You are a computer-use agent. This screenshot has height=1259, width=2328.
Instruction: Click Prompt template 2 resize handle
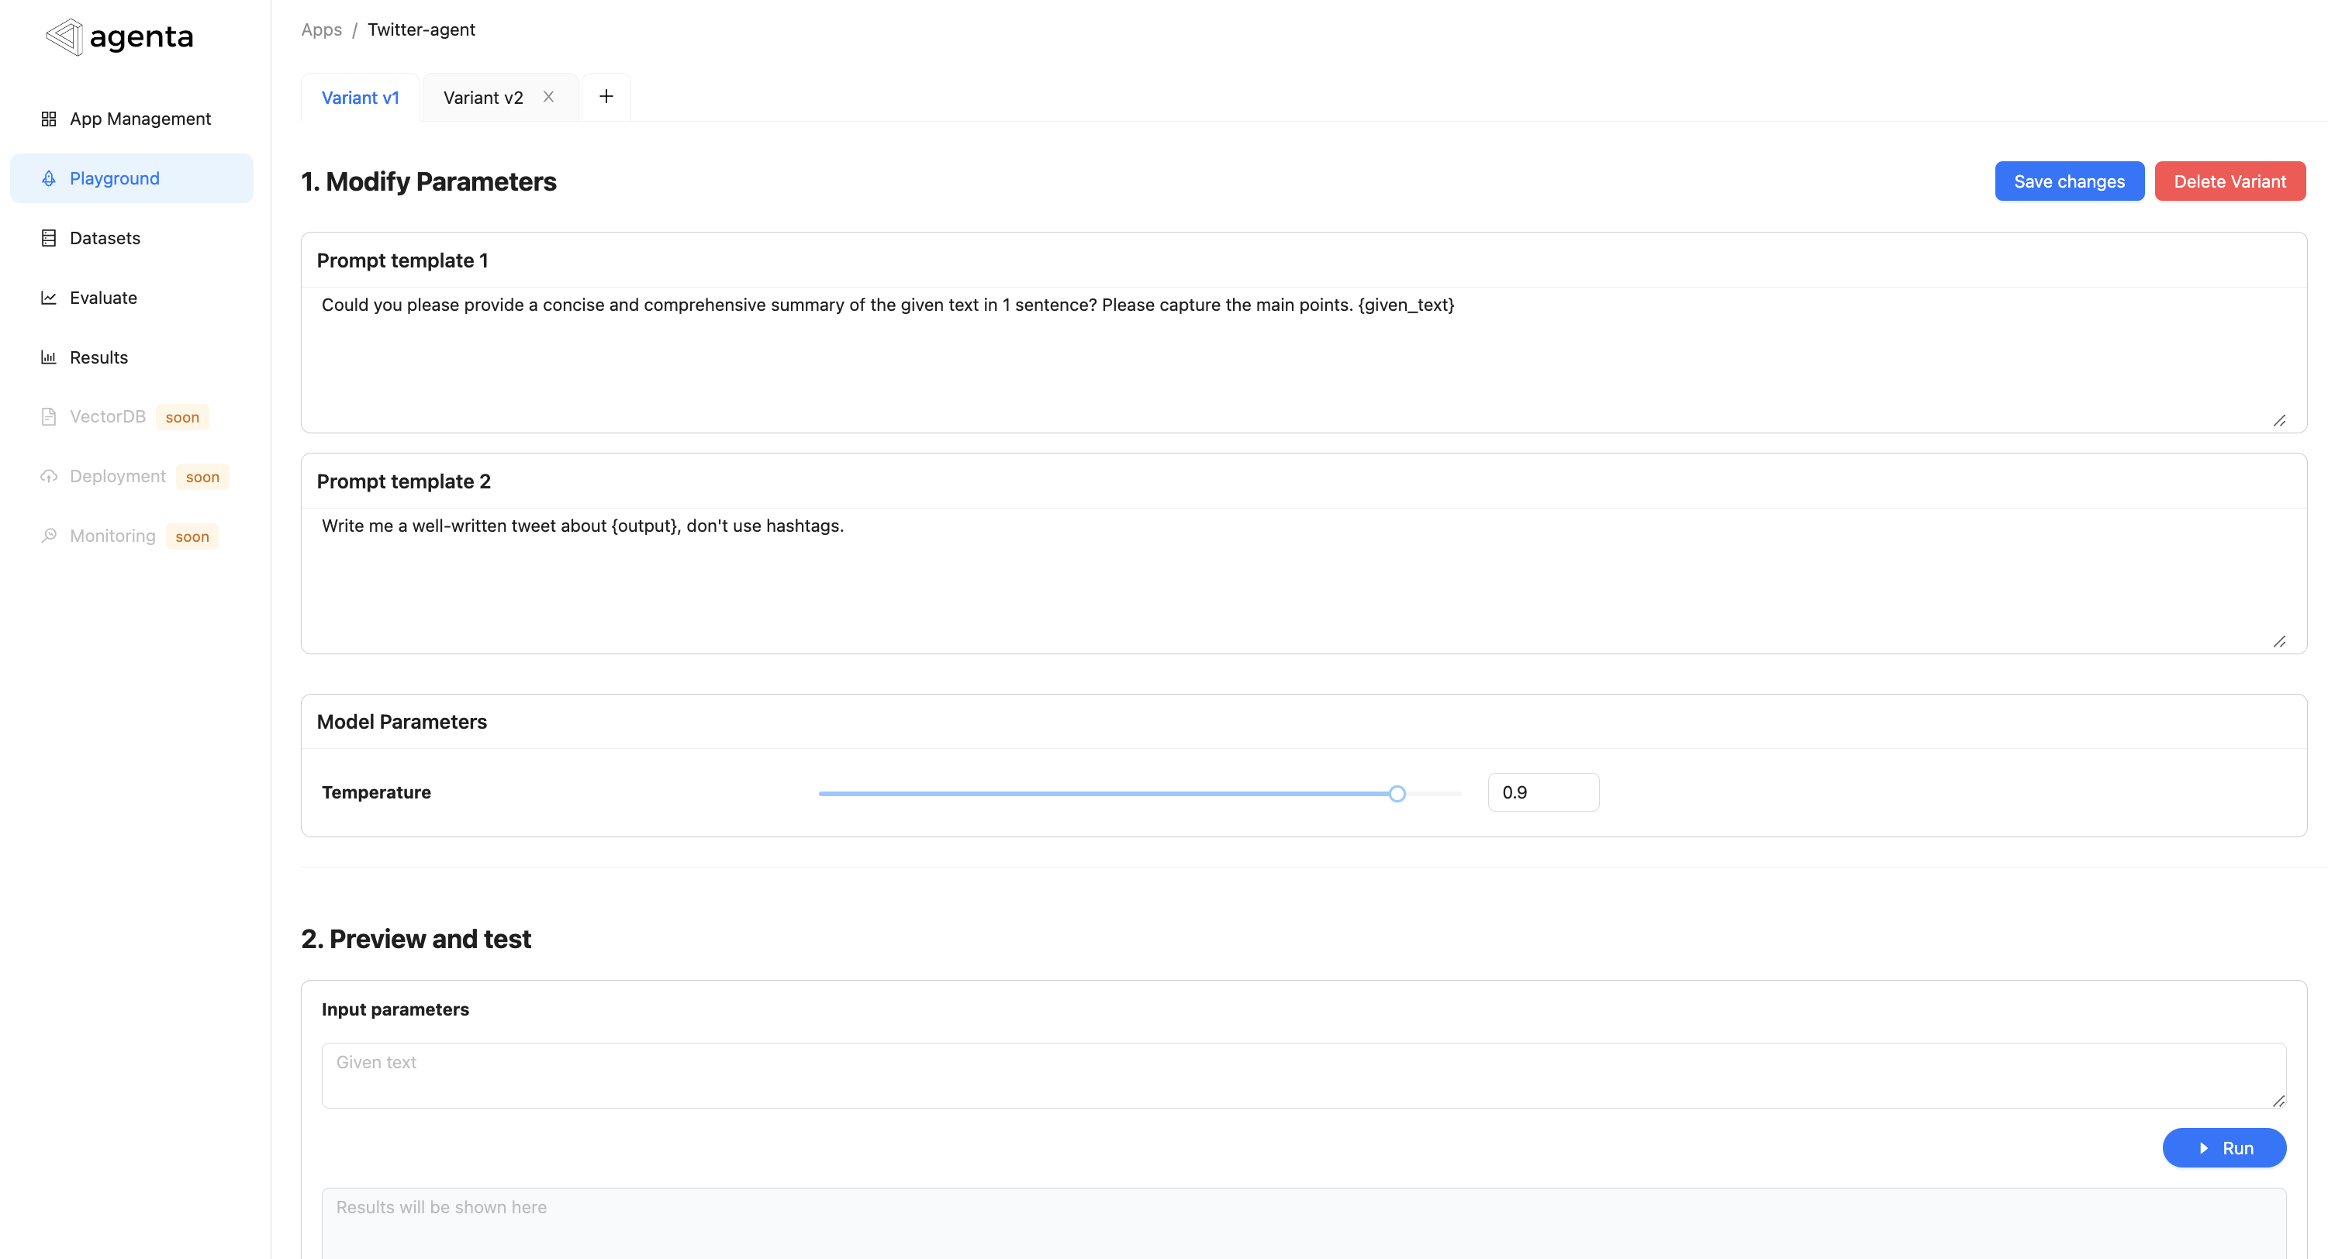click(x=2279, y=642)
